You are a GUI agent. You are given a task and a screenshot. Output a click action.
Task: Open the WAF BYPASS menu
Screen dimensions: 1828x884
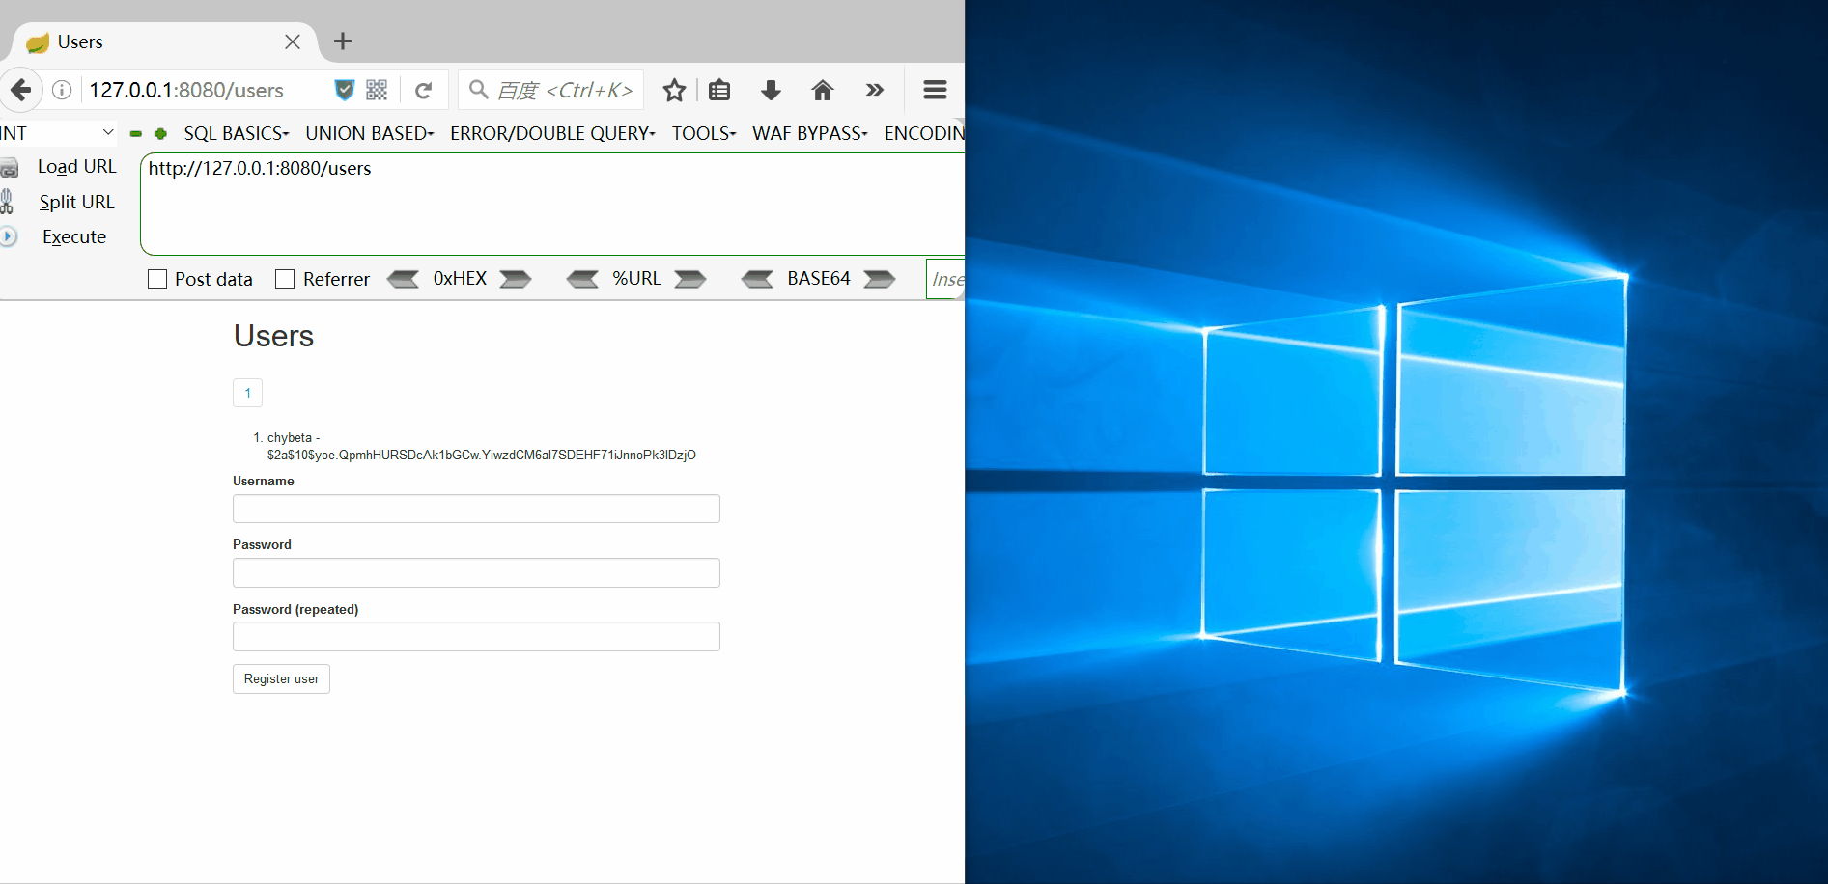click(x=808, y=133)
